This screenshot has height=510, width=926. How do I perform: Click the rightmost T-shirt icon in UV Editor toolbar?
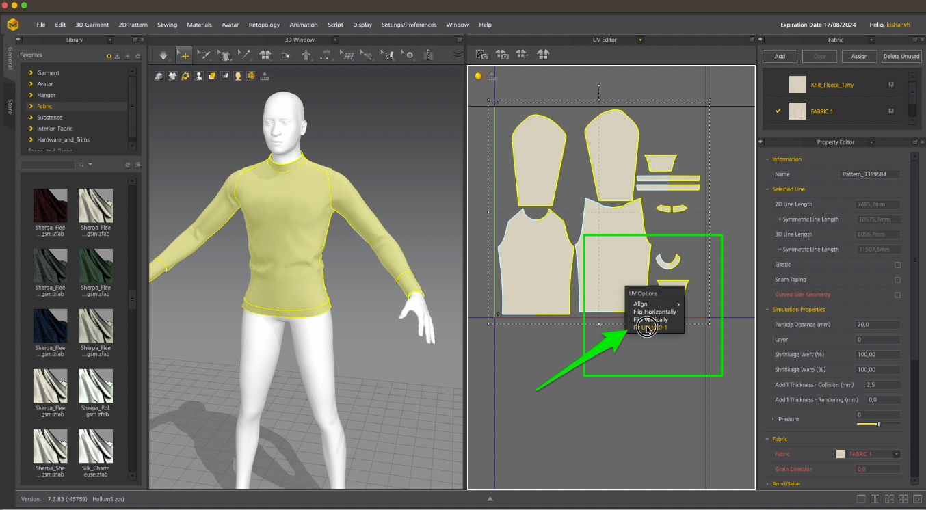point(543,55)
